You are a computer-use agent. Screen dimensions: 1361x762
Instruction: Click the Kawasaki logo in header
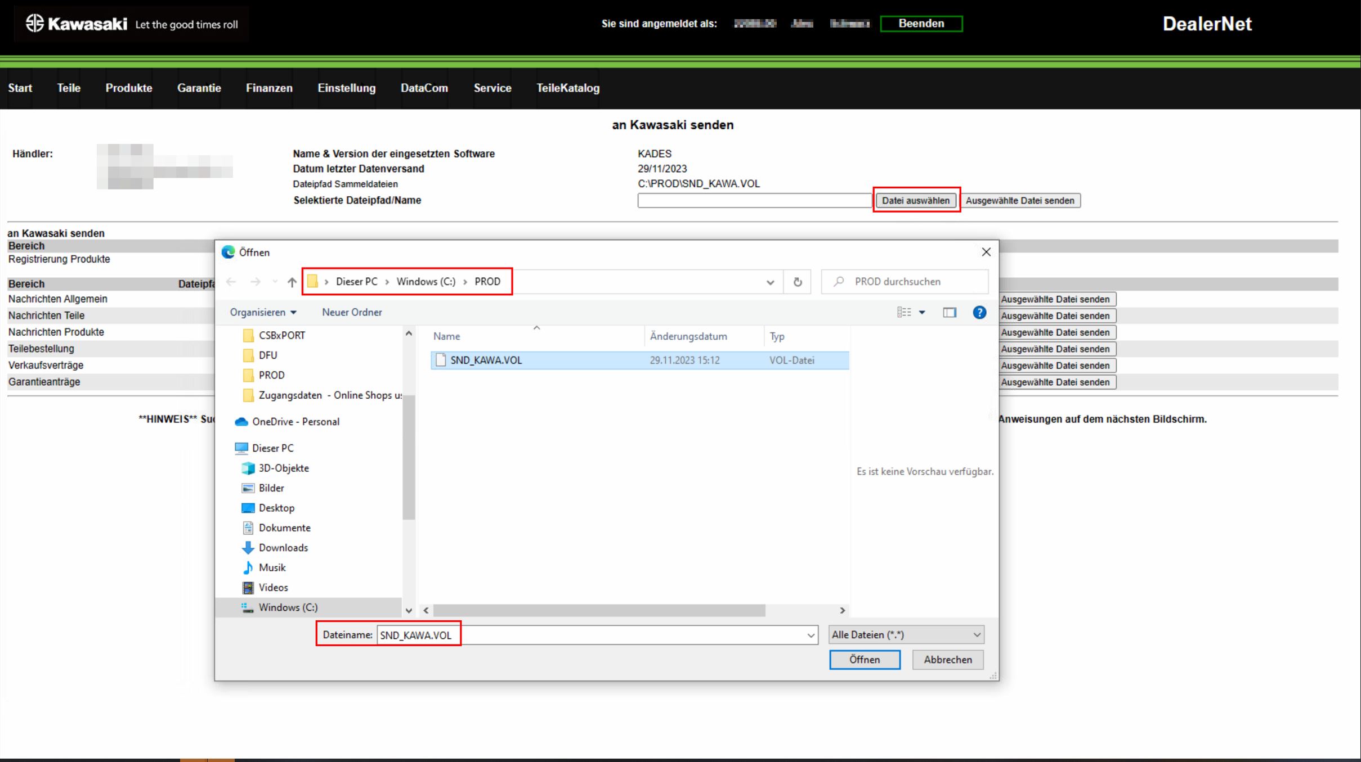77,24
